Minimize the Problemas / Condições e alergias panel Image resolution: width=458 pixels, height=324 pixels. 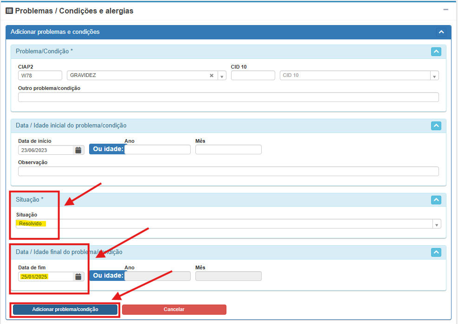[445, 10]
